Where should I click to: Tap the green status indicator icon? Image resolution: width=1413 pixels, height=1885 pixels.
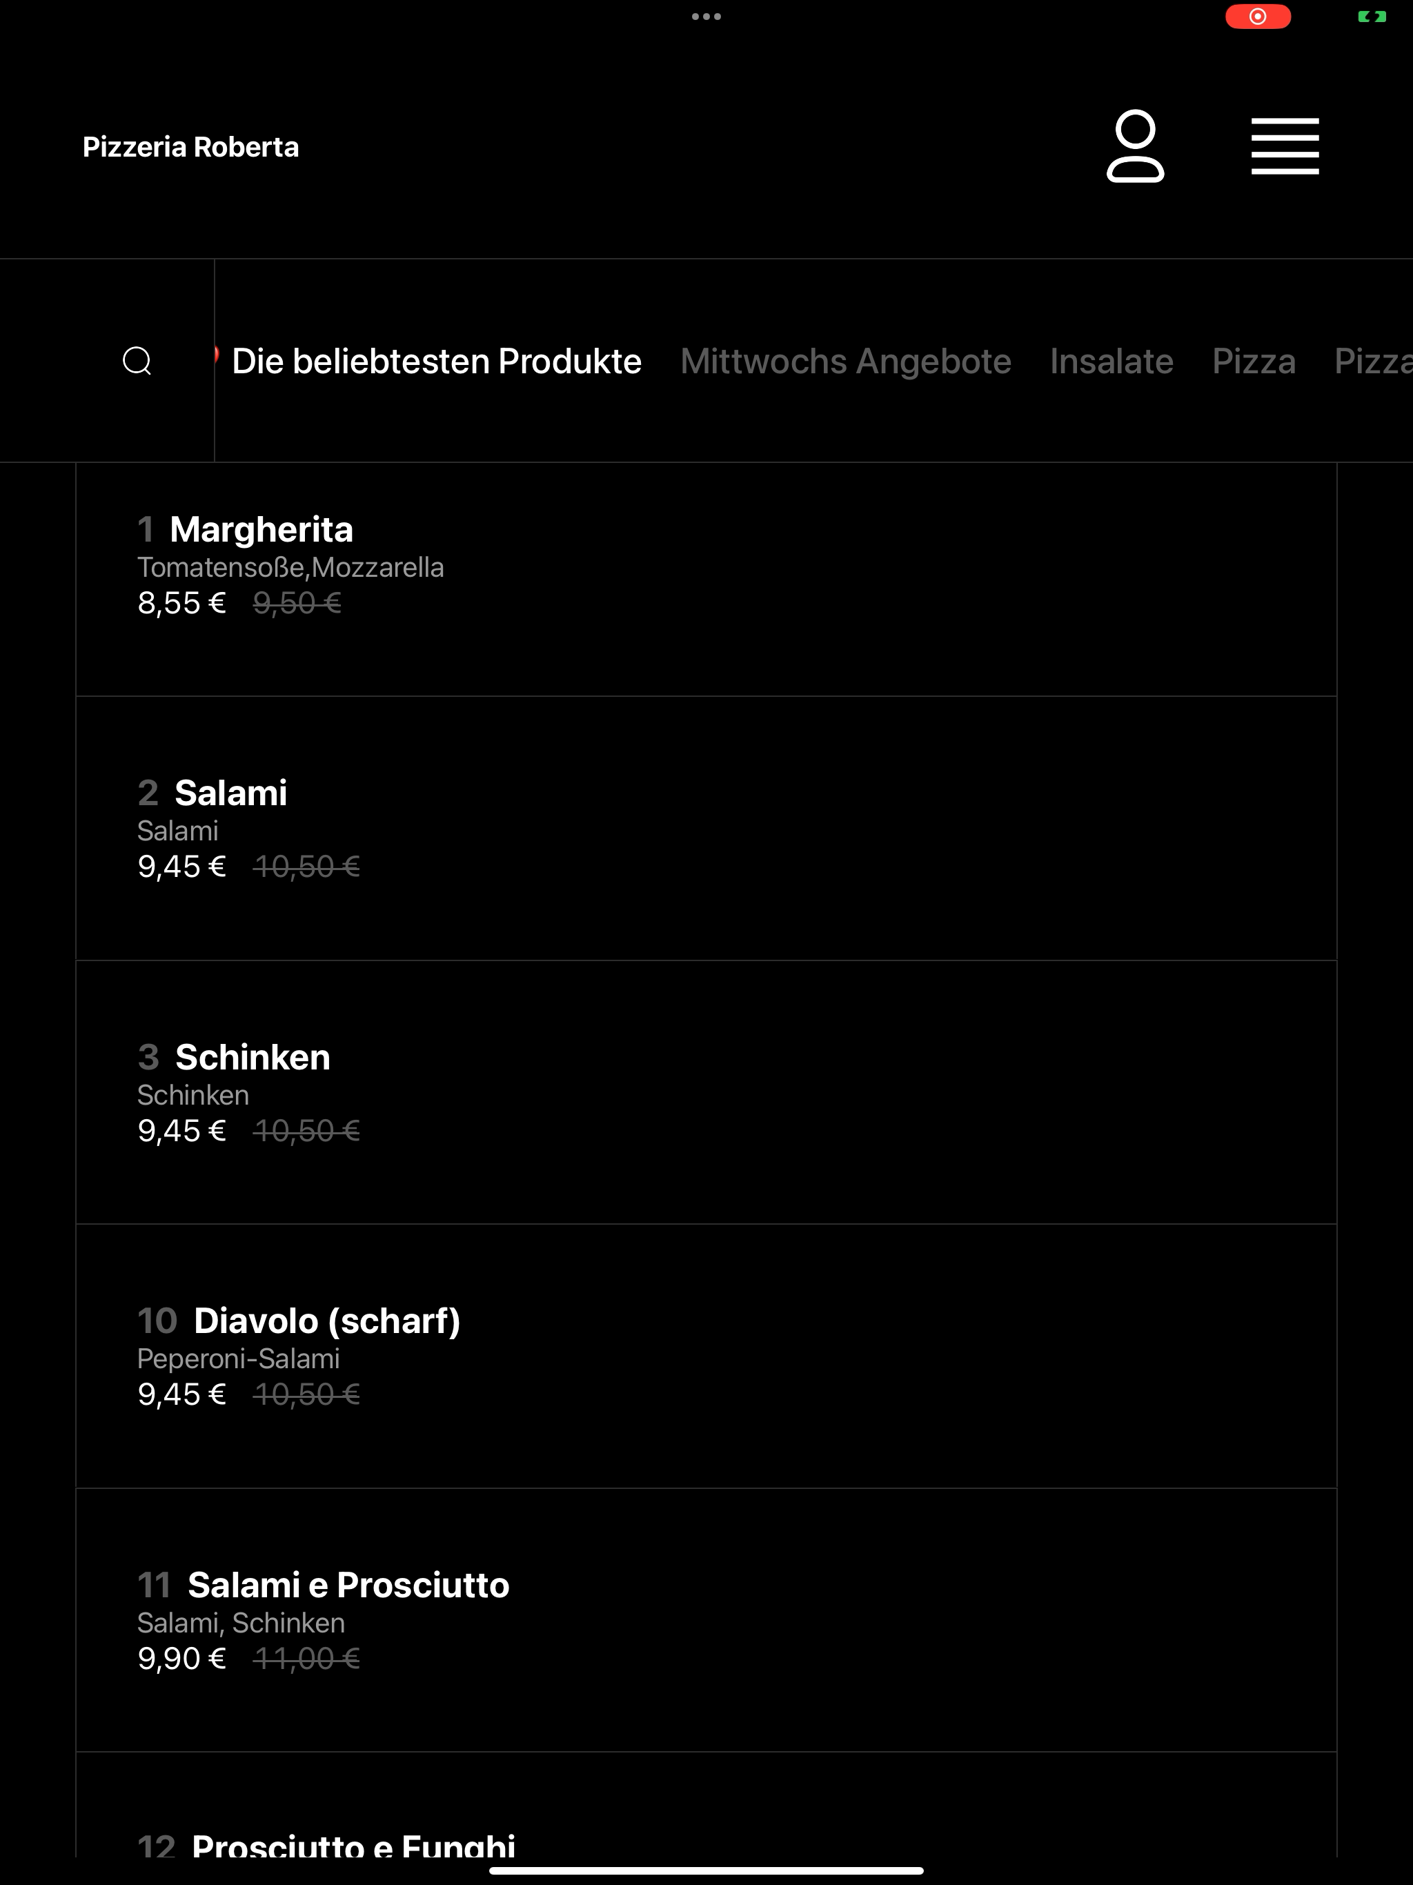click(1371, 16)
